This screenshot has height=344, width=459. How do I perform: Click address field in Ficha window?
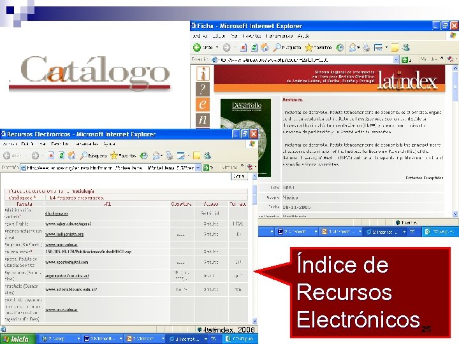(x=305, y=60)
